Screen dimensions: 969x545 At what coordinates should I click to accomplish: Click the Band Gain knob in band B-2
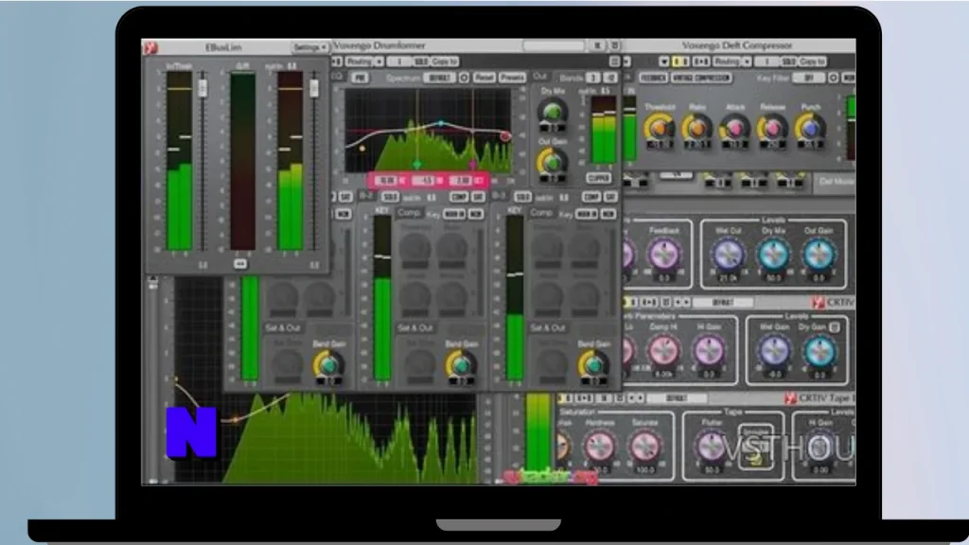(x=461, y=364)
